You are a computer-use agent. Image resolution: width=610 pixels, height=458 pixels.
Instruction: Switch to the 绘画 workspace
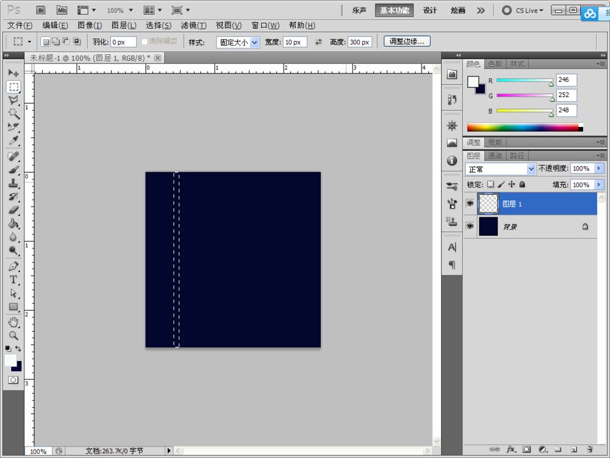pos(458,10)
